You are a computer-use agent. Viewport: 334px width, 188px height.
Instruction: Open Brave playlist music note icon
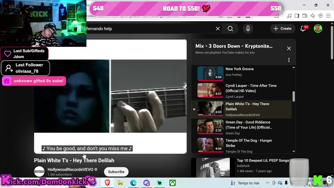pyautogui.click(x=289, y=16)
